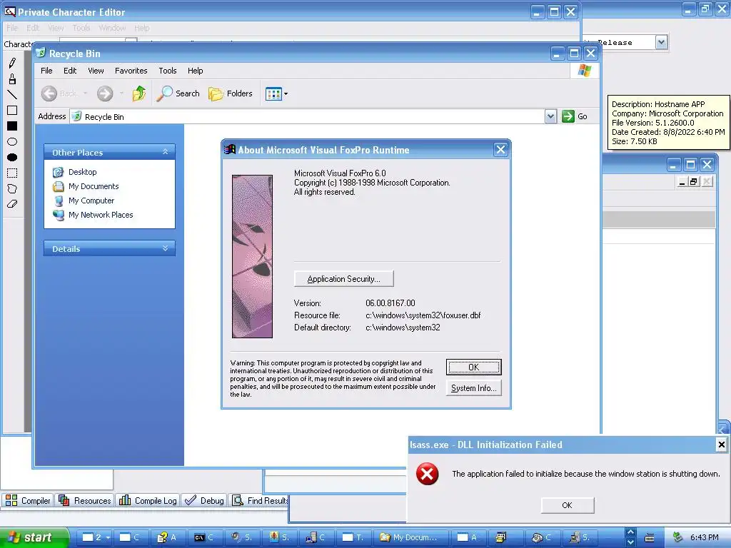Switch to the Debug tab
This screenshot has width=731, height=548.
pyautogui.click(x=204, y=500)
